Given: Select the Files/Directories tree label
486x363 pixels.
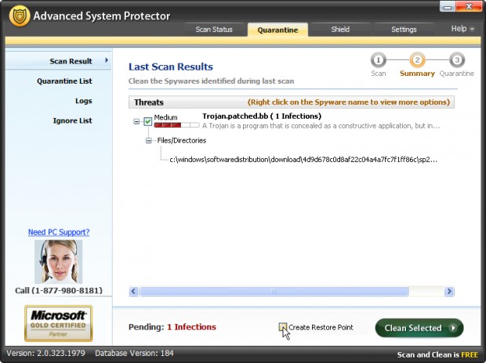Looking at the screenshot, I should tap(182, 141).
